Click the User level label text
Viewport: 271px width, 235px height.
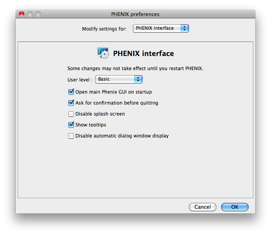tap(80, 80)
